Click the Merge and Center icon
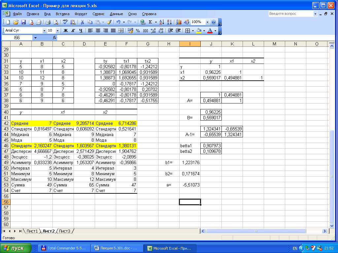The image size is (338, 253). tap(121, 31)
